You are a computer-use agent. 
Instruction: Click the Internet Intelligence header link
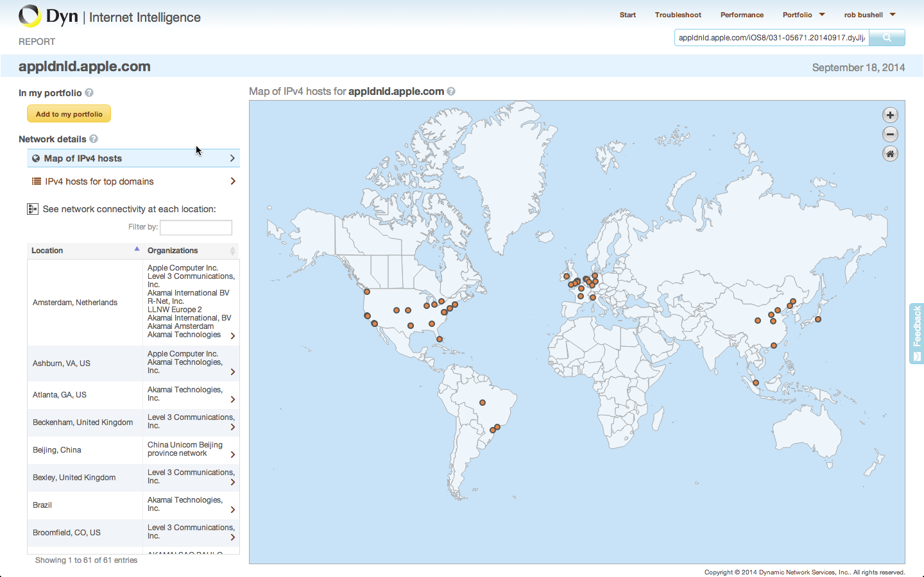click(x=145, y=17)
